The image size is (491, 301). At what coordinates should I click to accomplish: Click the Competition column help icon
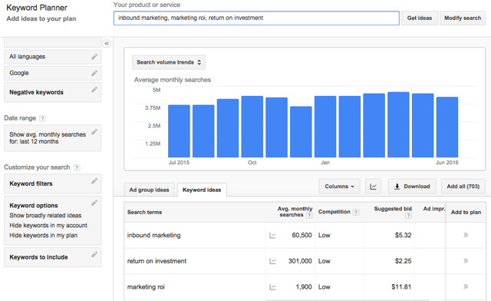click(x=356, y=212)
